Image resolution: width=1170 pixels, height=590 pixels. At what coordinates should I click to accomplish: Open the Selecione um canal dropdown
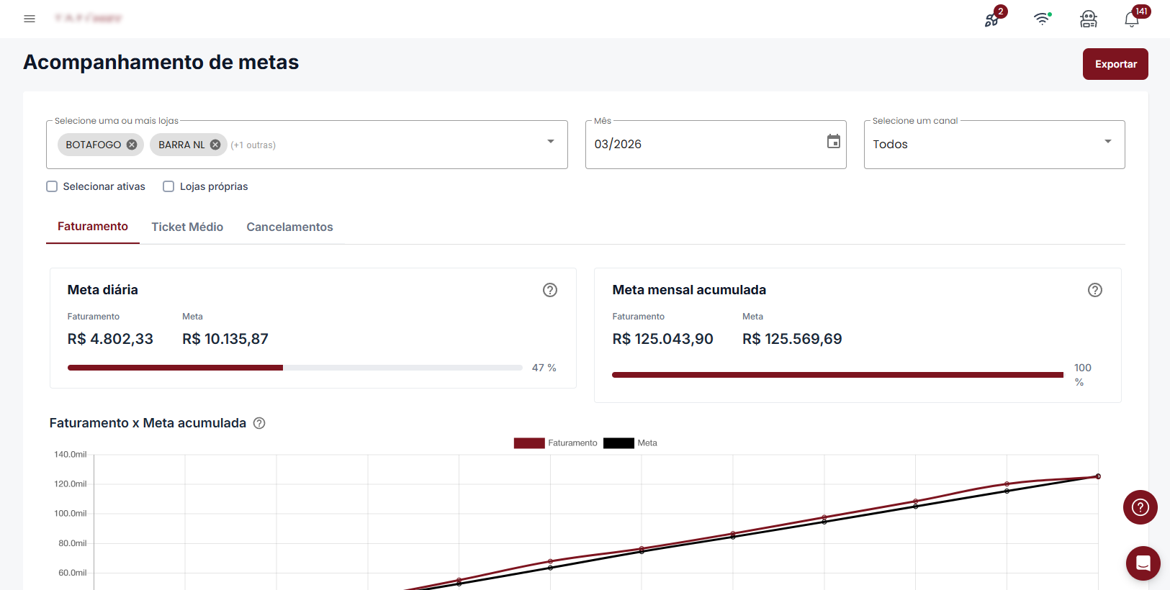[x=1107, y=142]
